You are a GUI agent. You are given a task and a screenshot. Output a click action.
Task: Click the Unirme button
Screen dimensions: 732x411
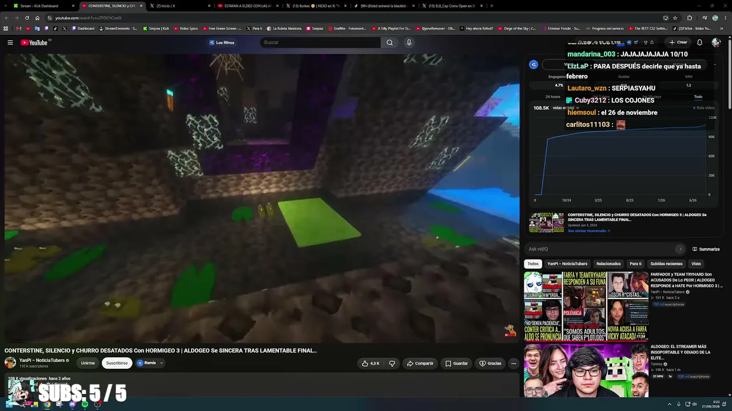click(87, 363)
